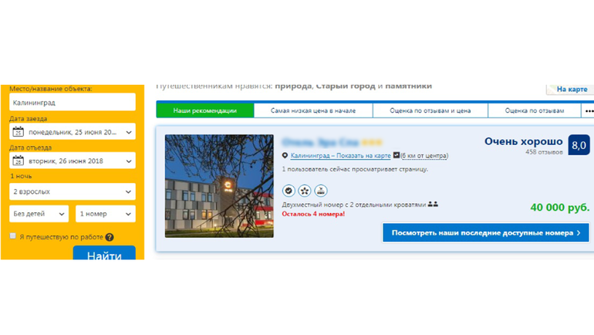Open the hotel building photo thumbnail

[x=219, y=186]
